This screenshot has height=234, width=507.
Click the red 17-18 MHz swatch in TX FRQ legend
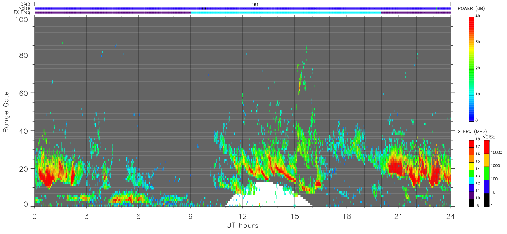[x=471, y=143]
